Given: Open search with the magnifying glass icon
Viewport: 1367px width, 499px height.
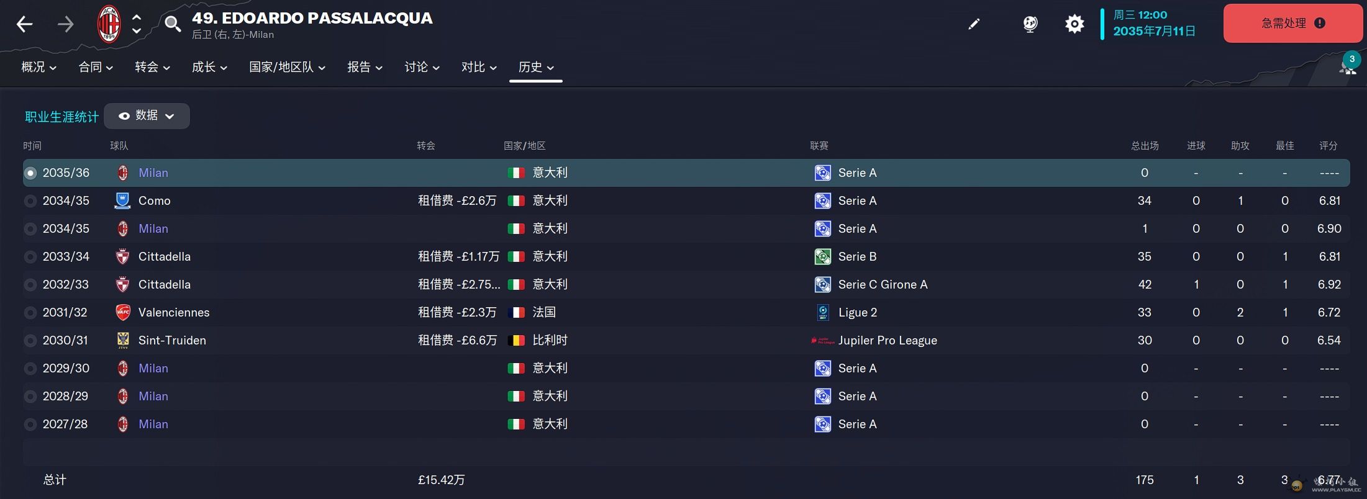Looking at the screenshot, I should (173, 24).
